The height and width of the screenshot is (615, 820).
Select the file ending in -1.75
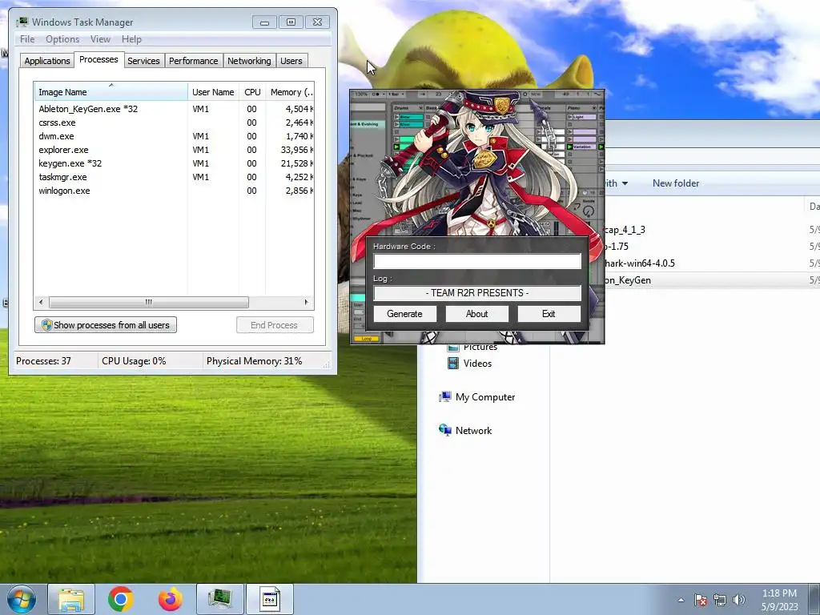617,247
